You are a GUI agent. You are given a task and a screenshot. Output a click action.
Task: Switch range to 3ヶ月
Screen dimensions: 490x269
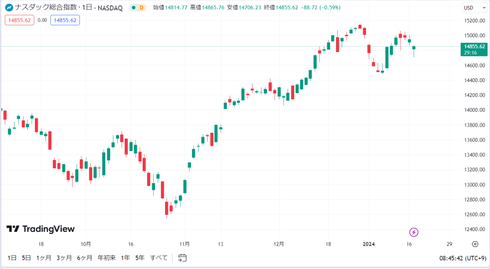(64, 258)
